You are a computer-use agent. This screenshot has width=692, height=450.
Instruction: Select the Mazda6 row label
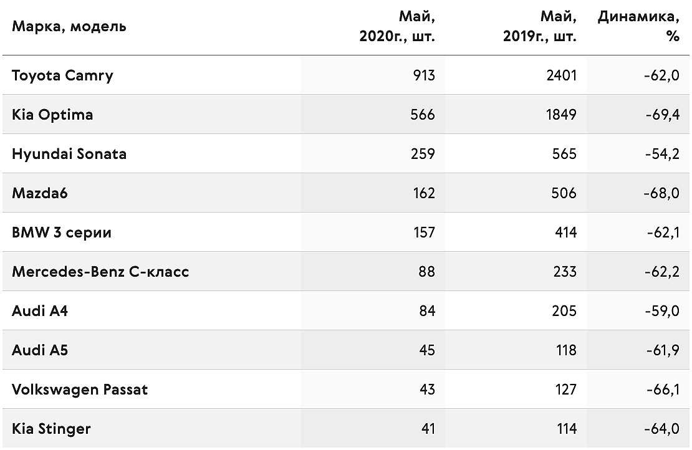40,193
